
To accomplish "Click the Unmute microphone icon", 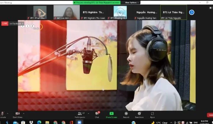I will coord(2,114).
